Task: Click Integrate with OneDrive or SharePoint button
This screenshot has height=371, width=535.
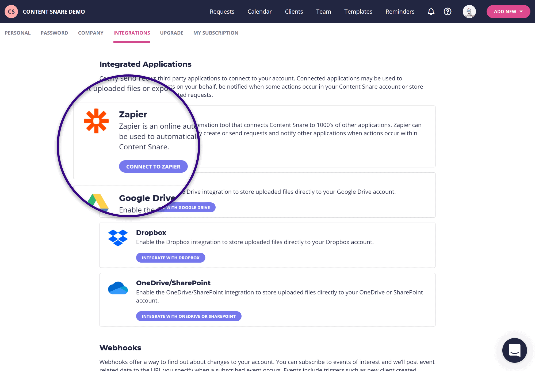Action: 189,316
